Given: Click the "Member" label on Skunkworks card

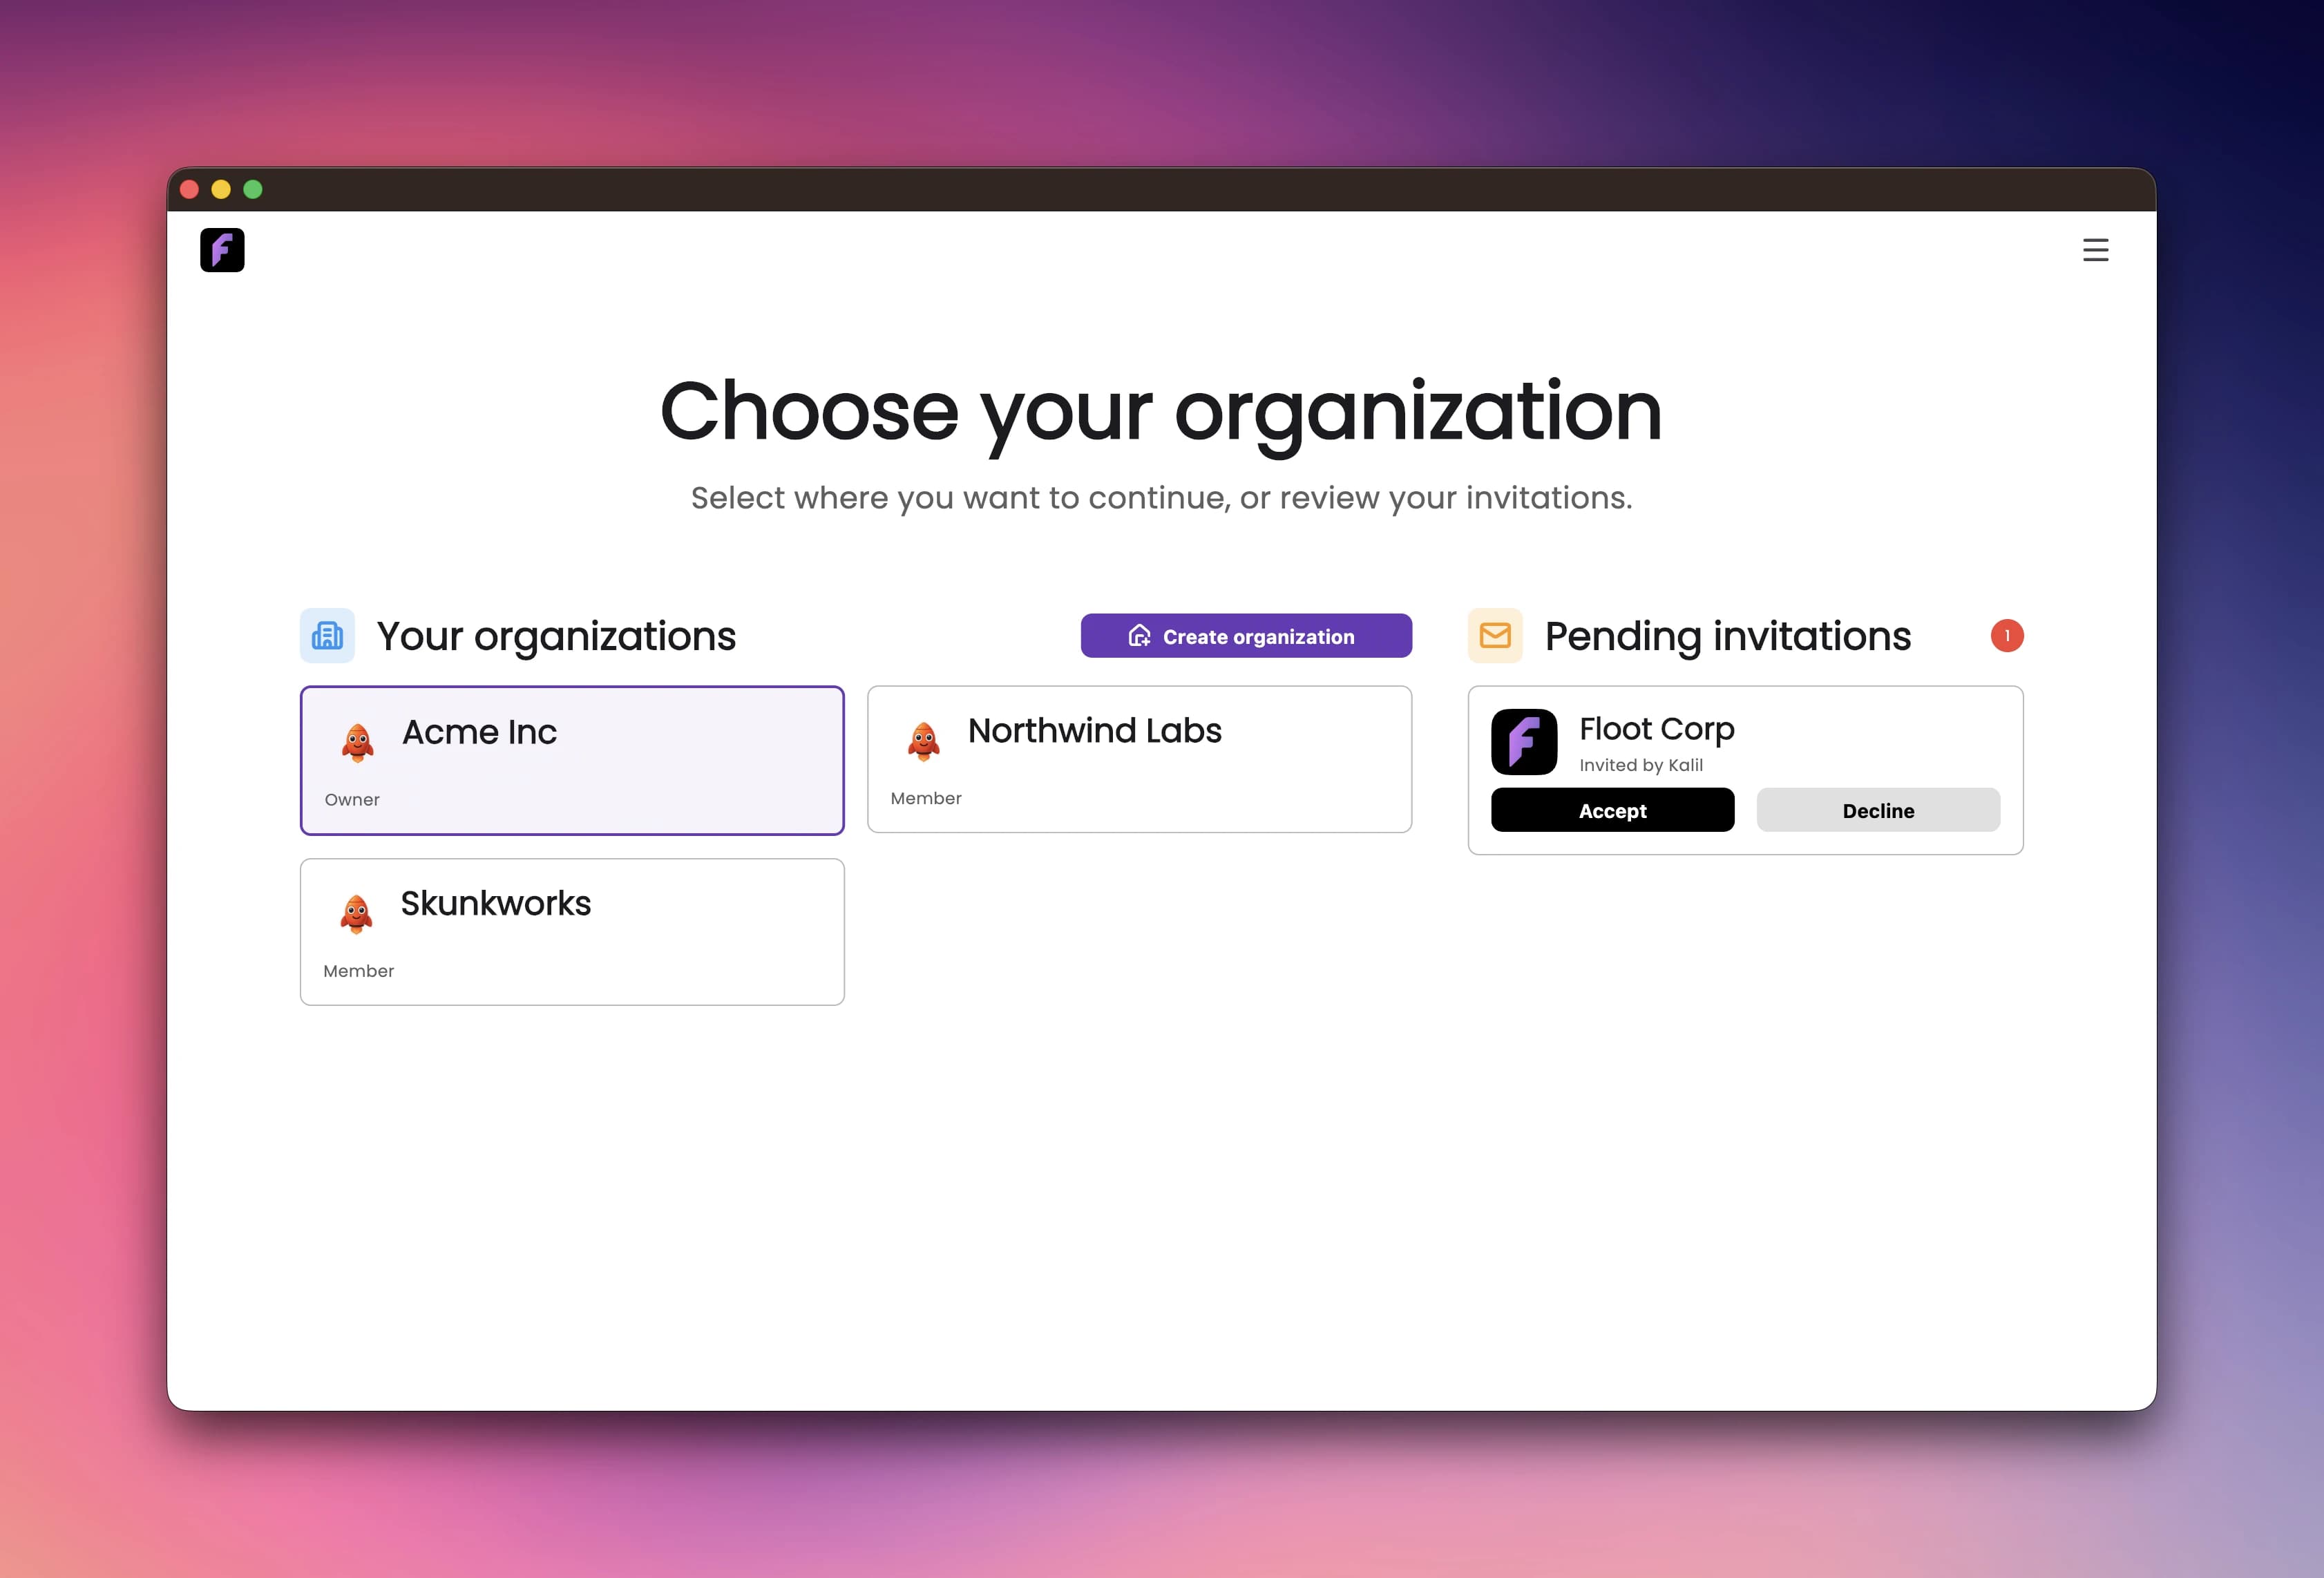Looking at the screenshot, I should 358,971.
